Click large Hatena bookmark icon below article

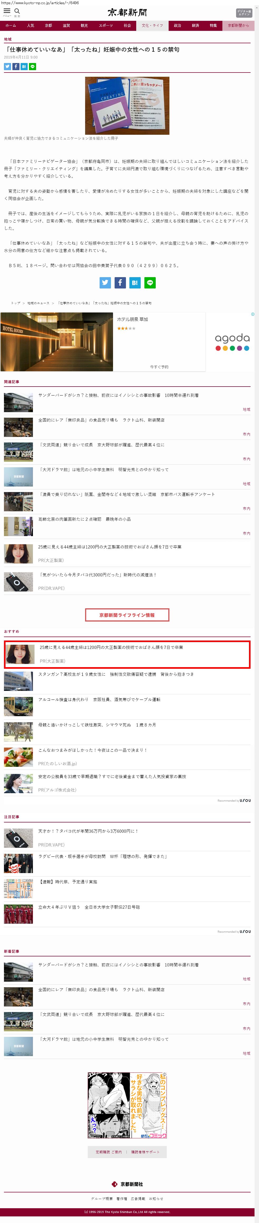[135, 282]
